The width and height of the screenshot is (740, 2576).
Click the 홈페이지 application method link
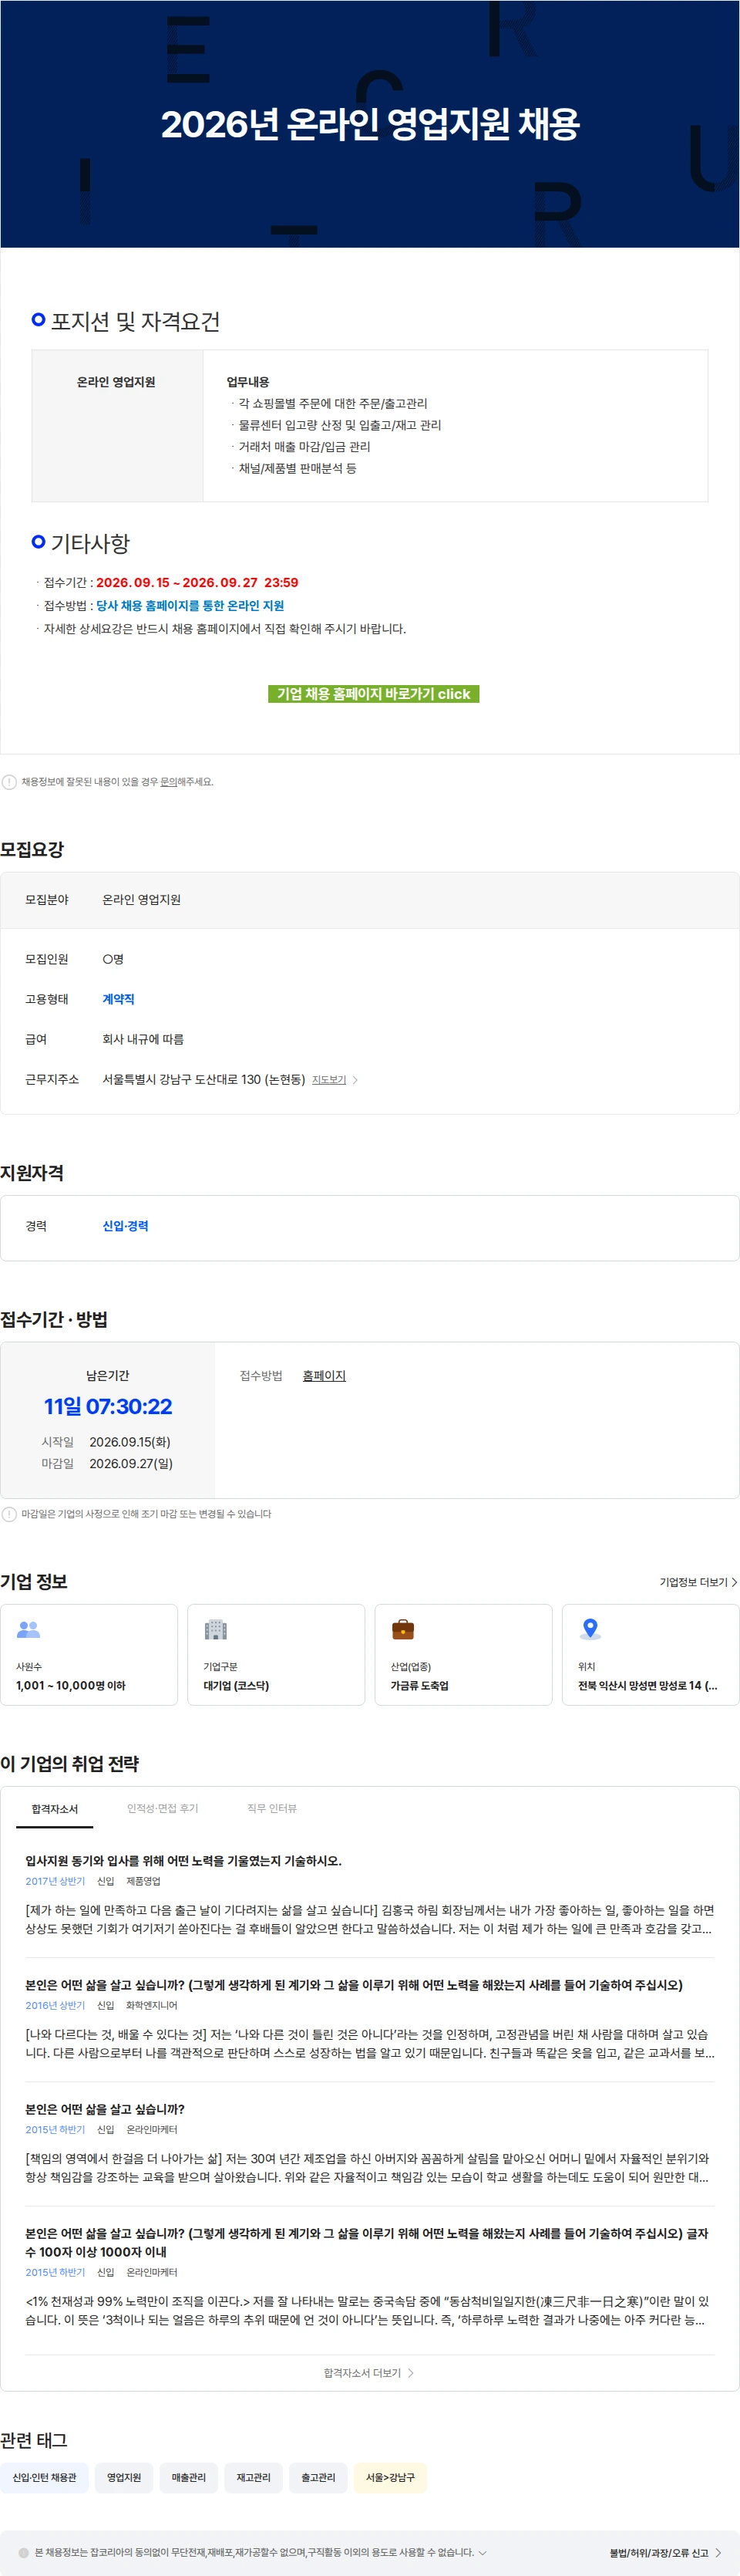coord(324,1376)
